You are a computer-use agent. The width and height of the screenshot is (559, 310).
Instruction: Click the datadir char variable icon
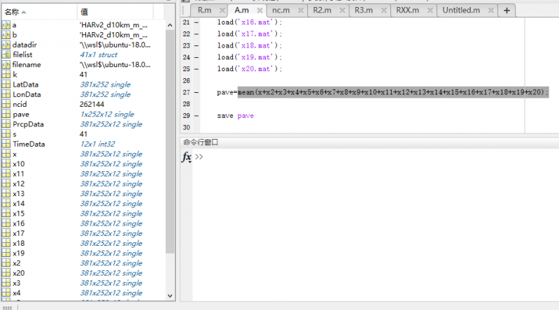point(6,45)
